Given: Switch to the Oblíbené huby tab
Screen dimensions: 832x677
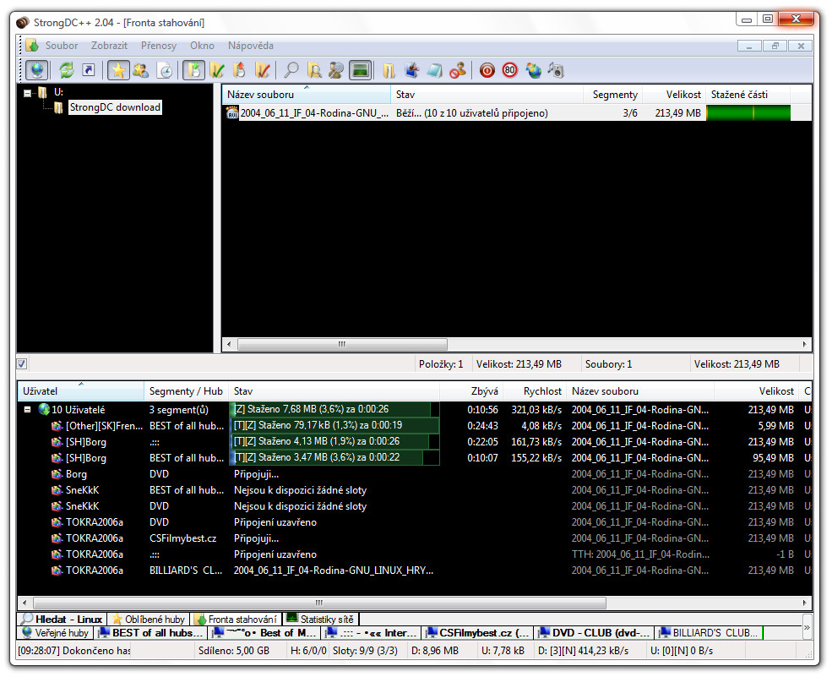Looking at the screenshot, I should (x=149, y=620).
